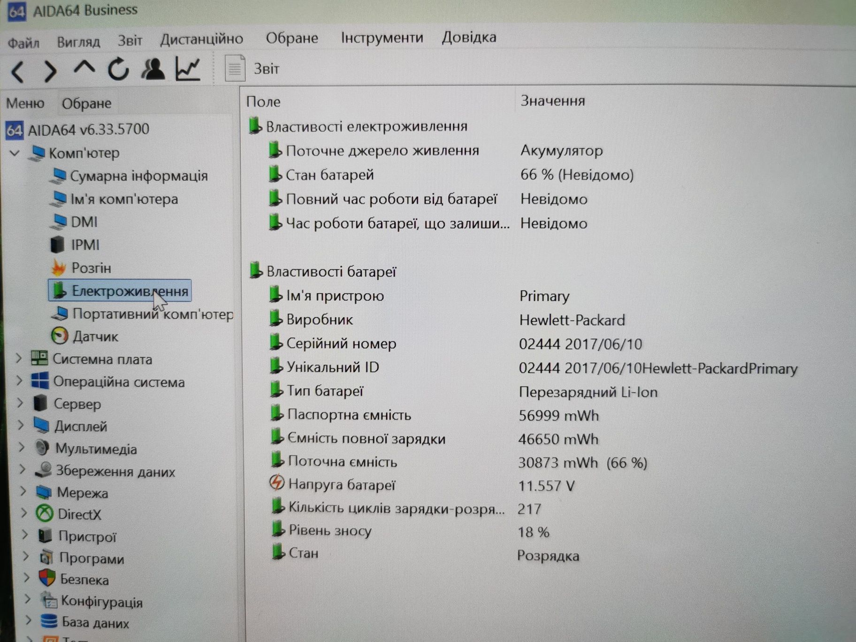Open the Вигляд menu

coord(78,42)
